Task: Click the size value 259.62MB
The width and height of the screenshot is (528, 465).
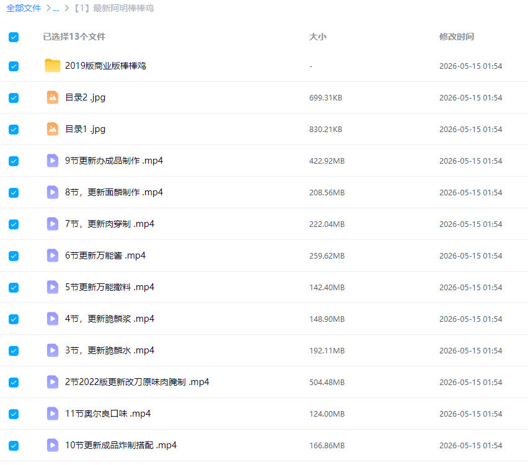Action: [x=327, y=256]
